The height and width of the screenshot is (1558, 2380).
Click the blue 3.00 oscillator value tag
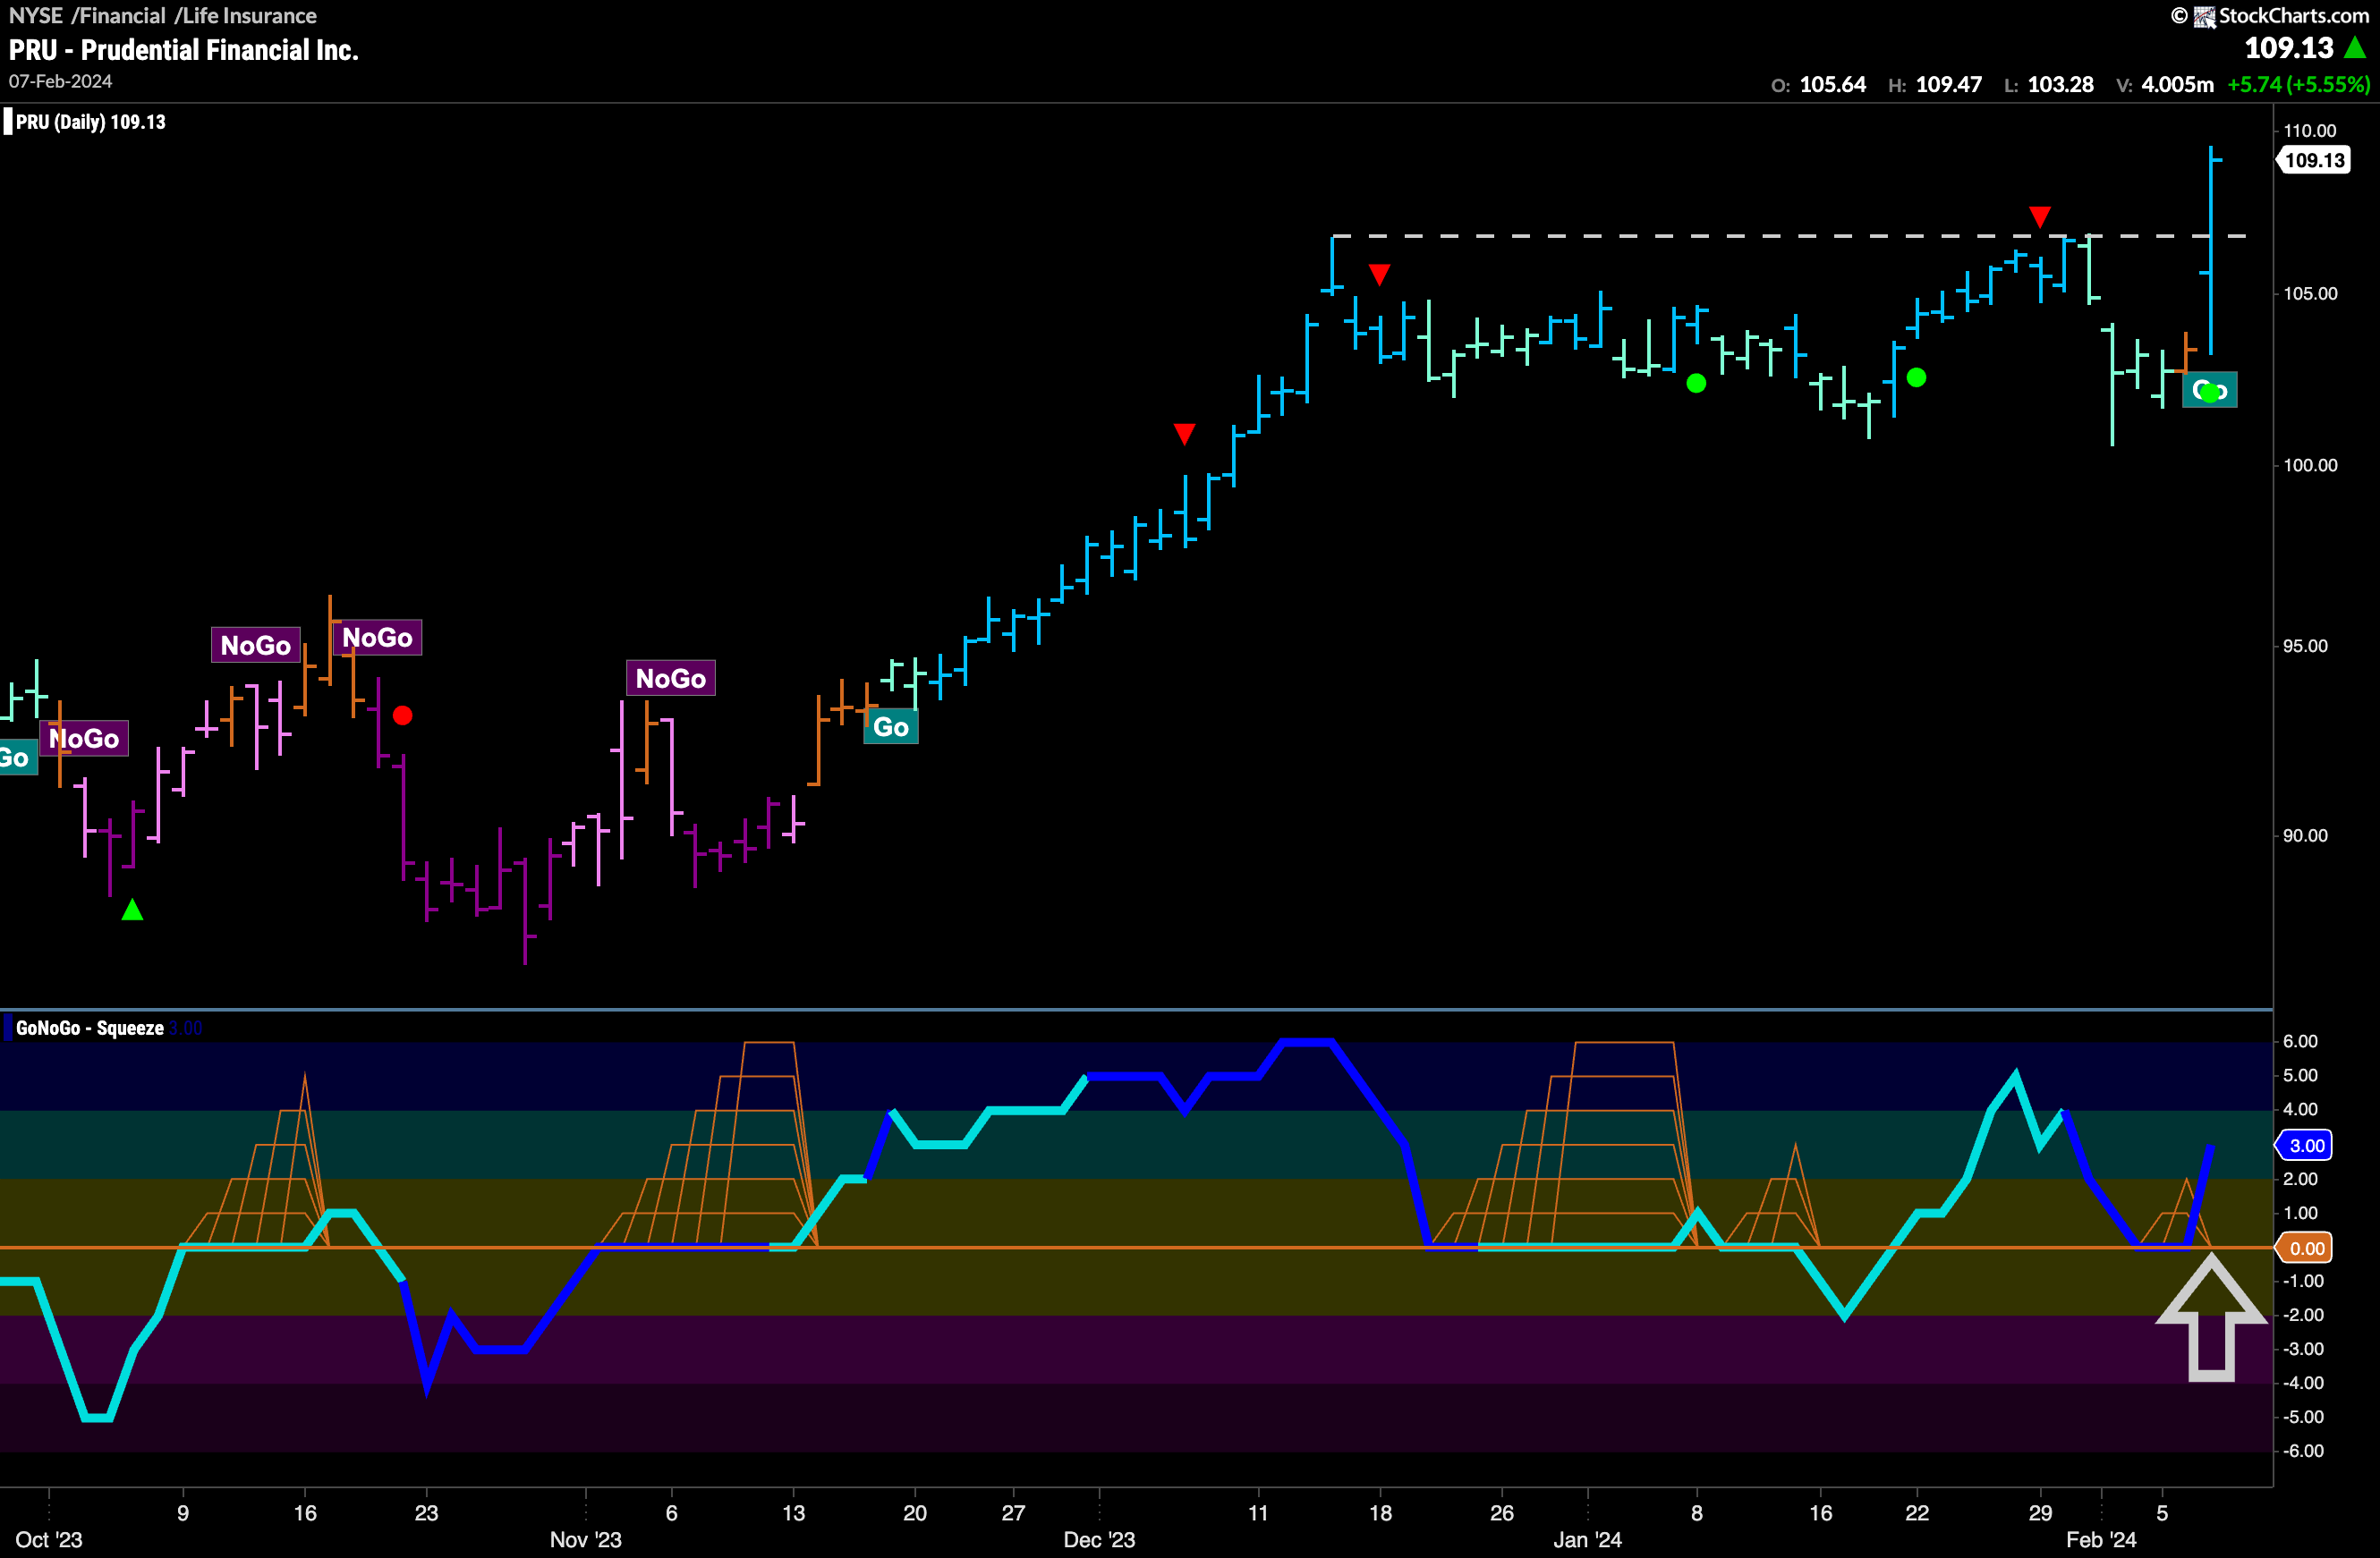[2305, 1146]
